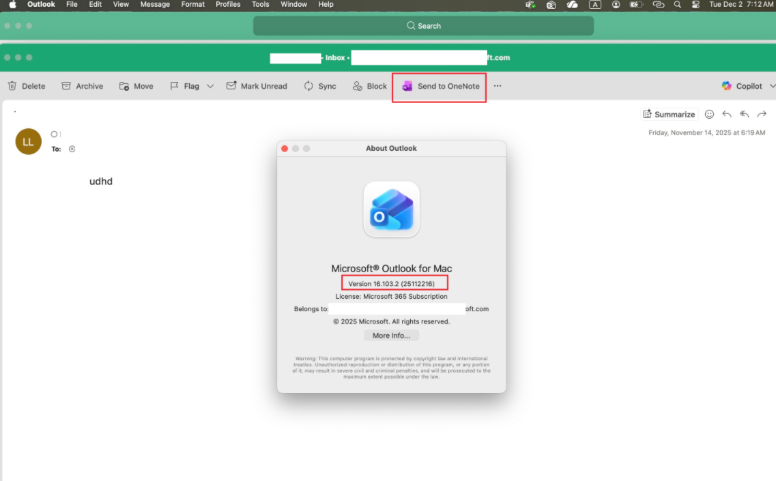
Task: Forward the message with the forward arrow
Action: pyautogui.click(x=762, y=115)
